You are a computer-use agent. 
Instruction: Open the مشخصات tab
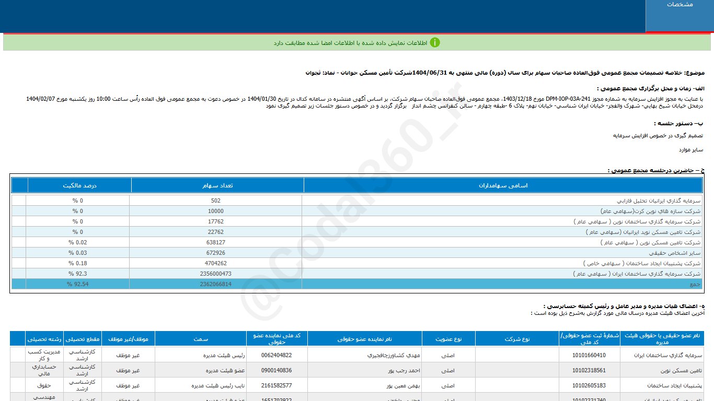680,16
